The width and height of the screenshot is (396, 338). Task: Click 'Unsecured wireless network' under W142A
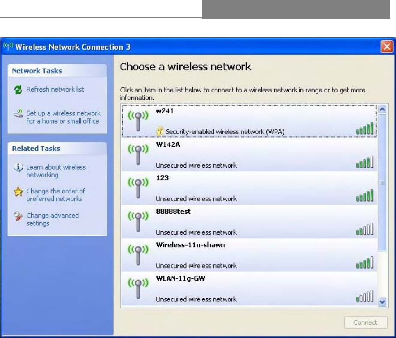tap(196, 166)
